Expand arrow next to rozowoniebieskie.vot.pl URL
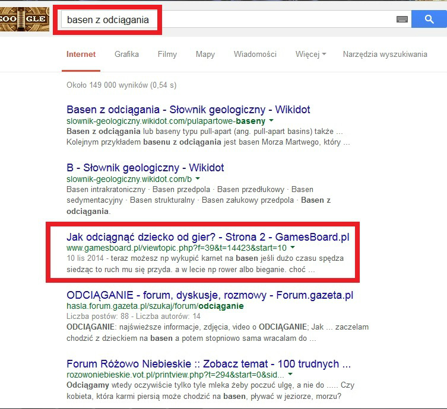Image resolution: width=447 pixels, height=409 pixels. (x=290, y=374)
